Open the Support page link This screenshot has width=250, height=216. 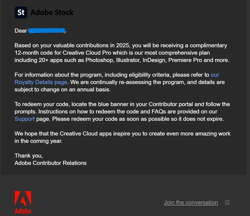25,119
